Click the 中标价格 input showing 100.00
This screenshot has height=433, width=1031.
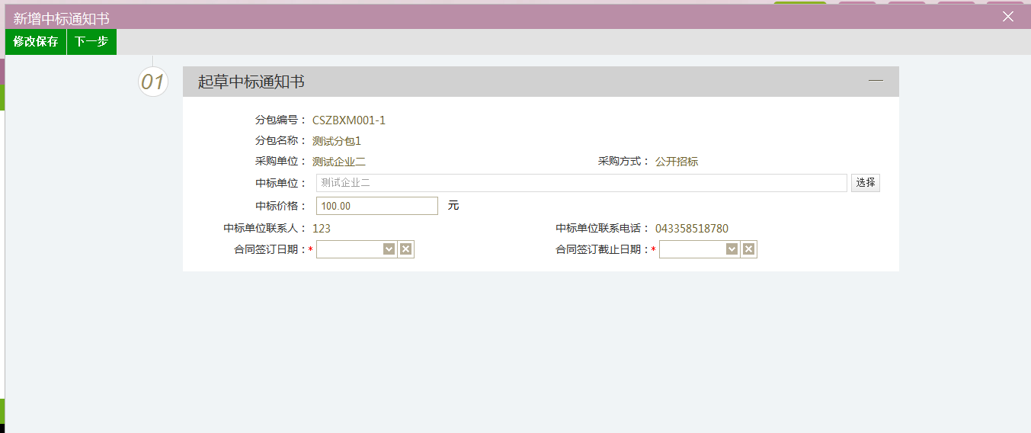click(x=376, y=206)
